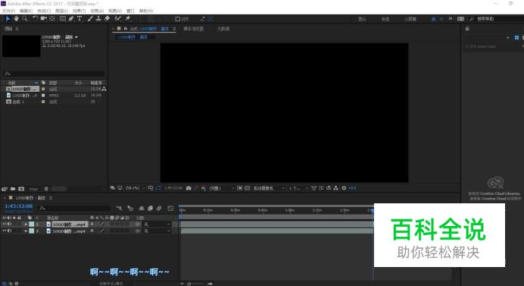Move the timeline zoom slider handle

tap(189, 284)
